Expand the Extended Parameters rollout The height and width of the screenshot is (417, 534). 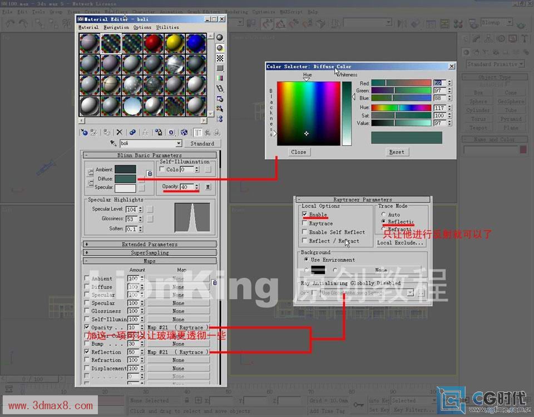pyautogui.click(x=150, y=244)
